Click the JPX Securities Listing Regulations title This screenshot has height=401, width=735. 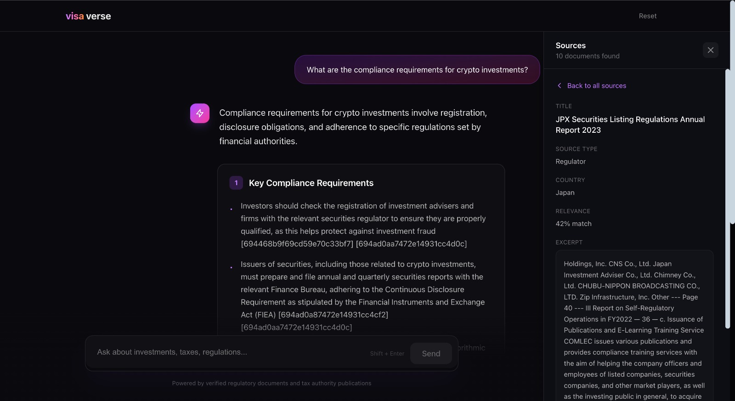(630, 124)
